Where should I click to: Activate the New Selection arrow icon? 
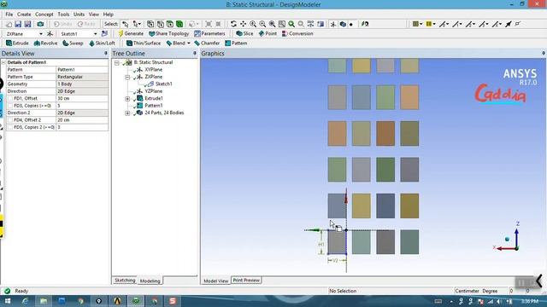point(126,24)
